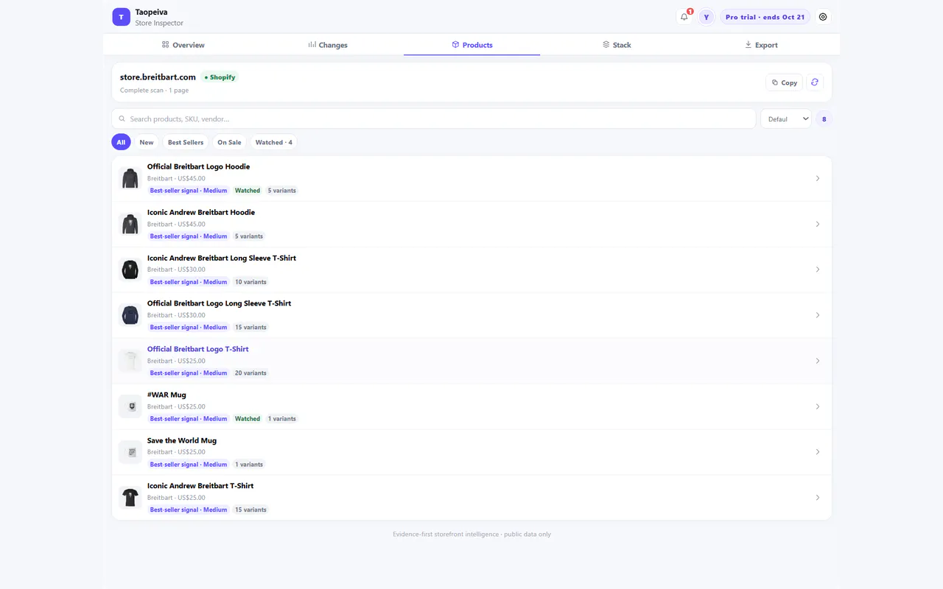
Task: Switch to the Changes tab
Action: 328,45
